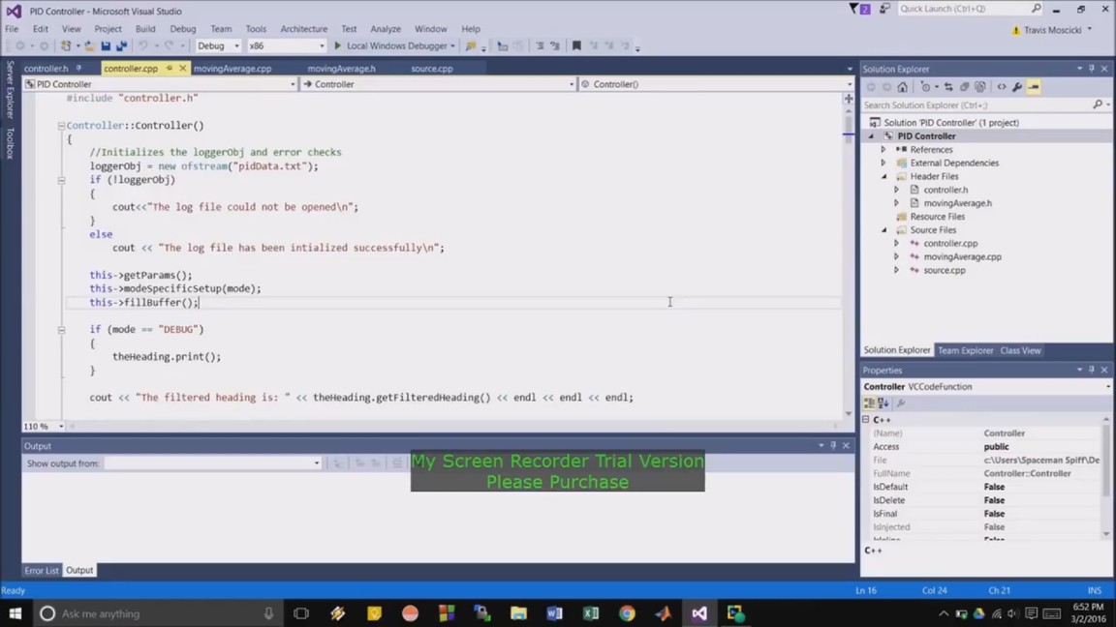Open the Debug configuration dropdown

click(218, 45)
